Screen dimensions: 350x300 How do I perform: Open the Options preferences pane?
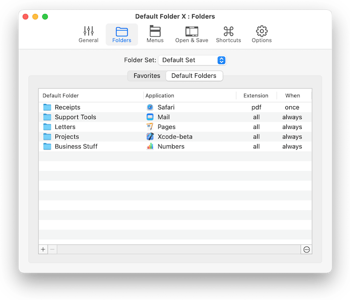[262, 35]
